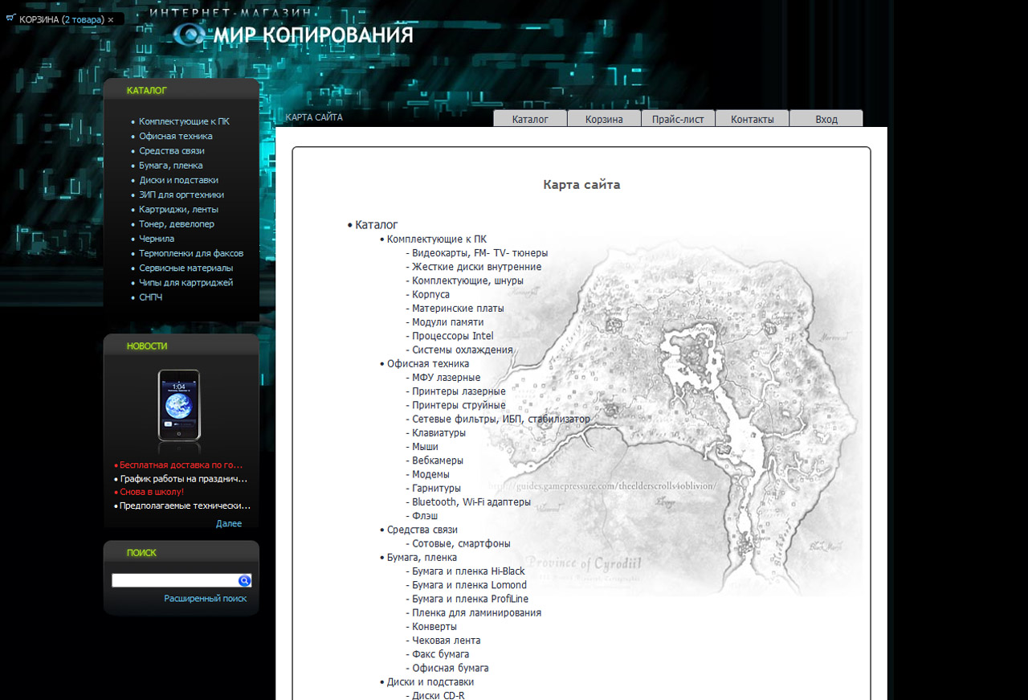Viewport: 1028px width, 700px height.
Task: Open Бумага, пленка in sidebar catalog
Action: pyautogui.click(x=171, y=165)
